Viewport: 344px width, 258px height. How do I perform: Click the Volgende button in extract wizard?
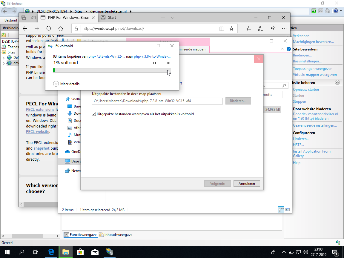coord(217,183)
